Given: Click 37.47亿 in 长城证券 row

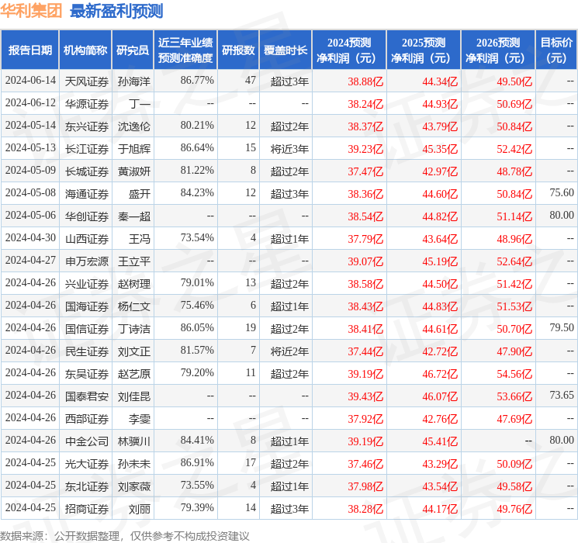Looking at the screenshot, I should click(x=365, y=171).
